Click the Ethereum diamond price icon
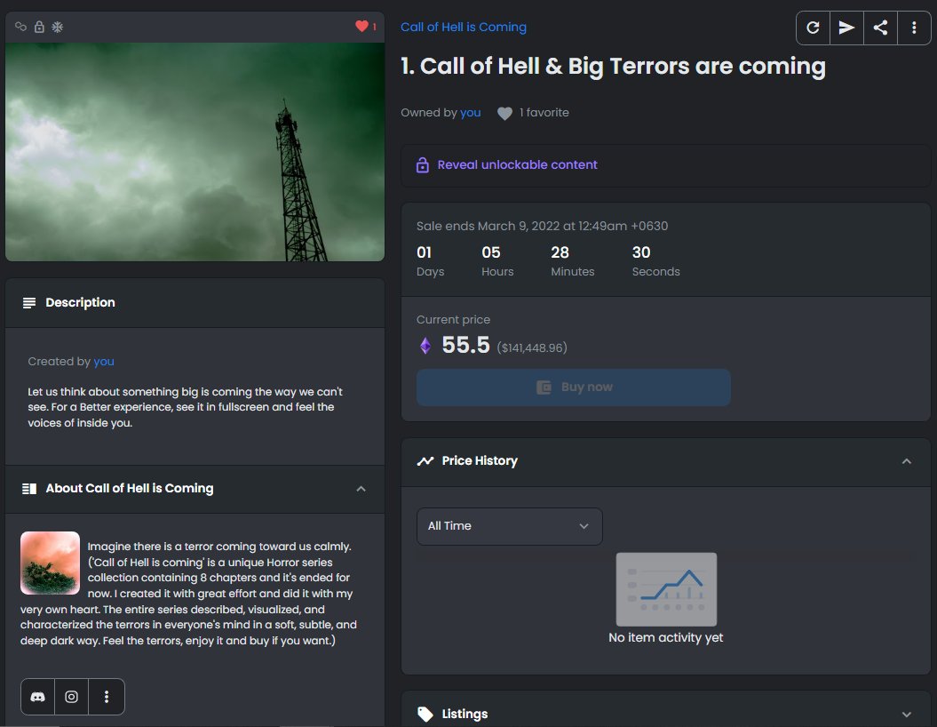The image size is (937, 727). pos(425,346)
